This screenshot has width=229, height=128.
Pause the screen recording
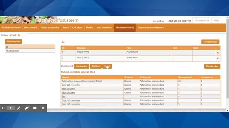click(x=3, y=108)
